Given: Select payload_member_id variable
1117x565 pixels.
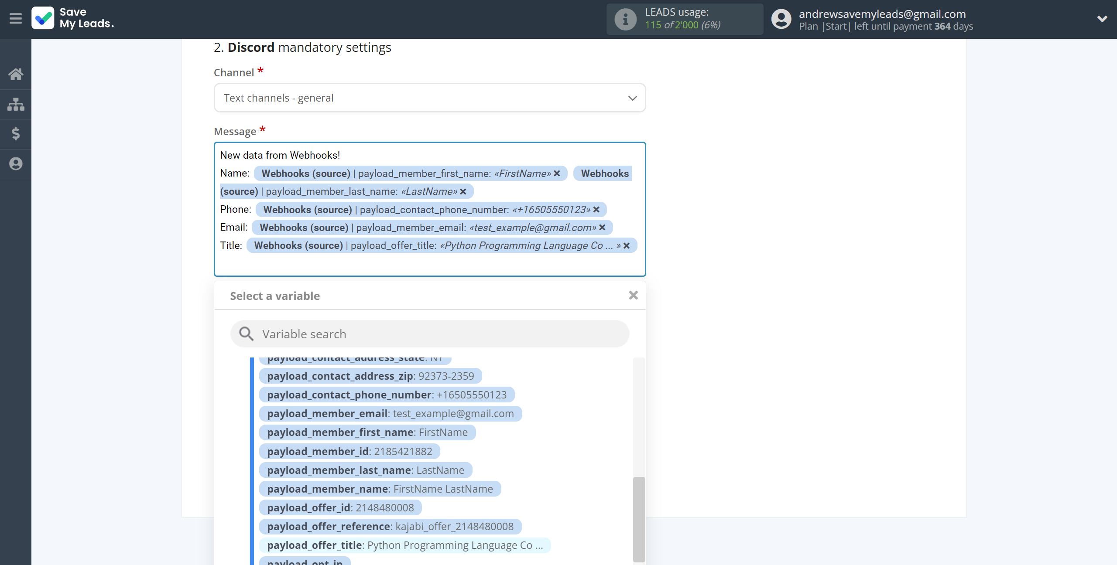Looking at the screenshot, I should [x=349, y=452].
